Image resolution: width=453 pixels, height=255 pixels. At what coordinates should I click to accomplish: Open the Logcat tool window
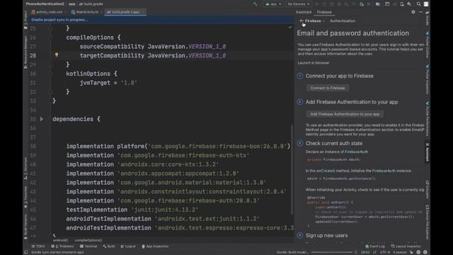pos(128,246)
